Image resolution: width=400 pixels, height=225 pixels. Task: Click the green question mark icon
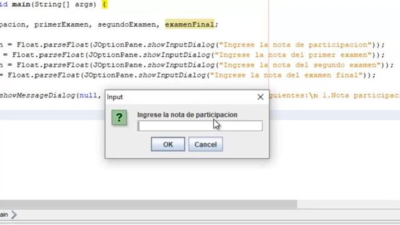pos(119,117)
